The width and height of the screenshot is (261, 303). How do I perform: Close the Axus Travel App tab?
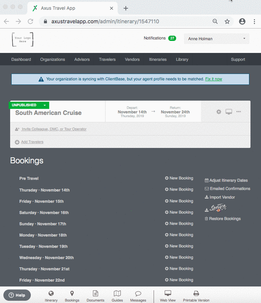112,8
